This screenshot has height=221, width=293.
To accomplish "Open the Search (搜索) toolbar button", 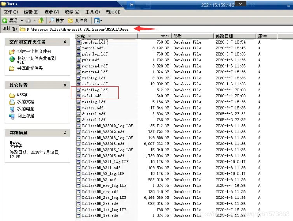I will (56, 20).
